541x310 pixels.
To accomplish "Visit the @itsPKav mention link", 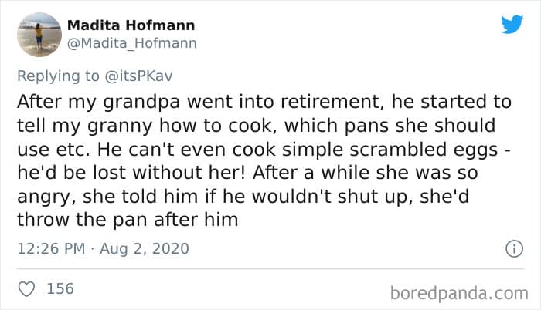I will [x=137, y=75].
